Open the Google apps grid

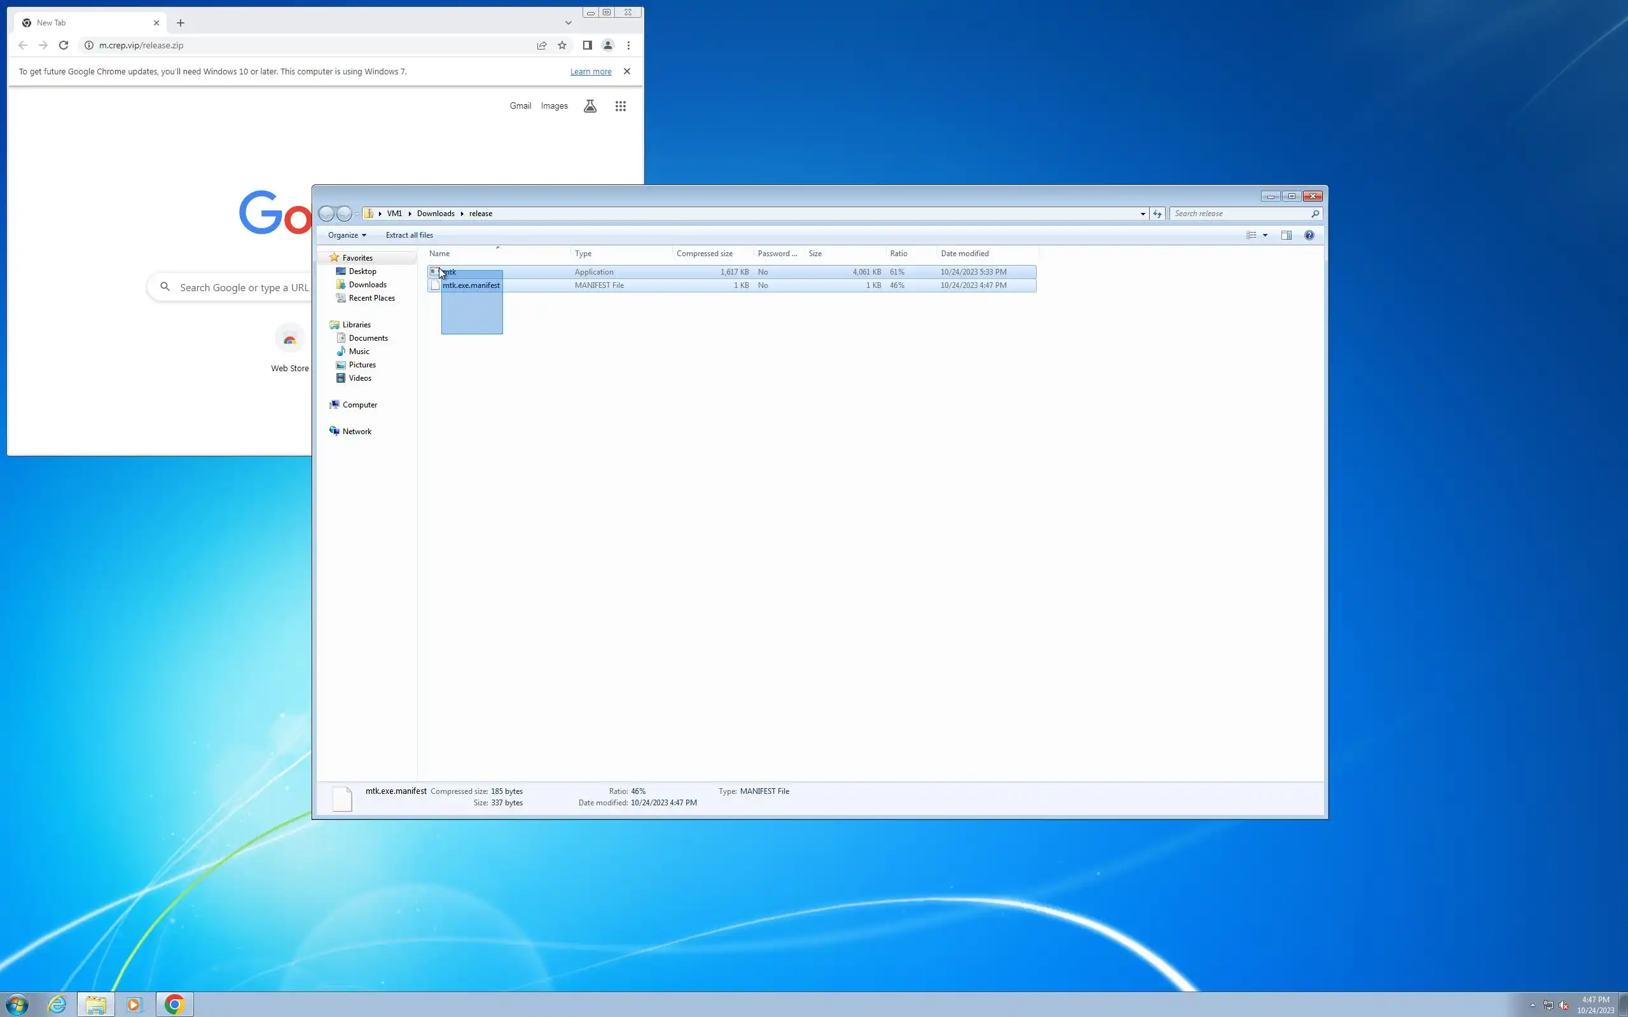point(620,106)
